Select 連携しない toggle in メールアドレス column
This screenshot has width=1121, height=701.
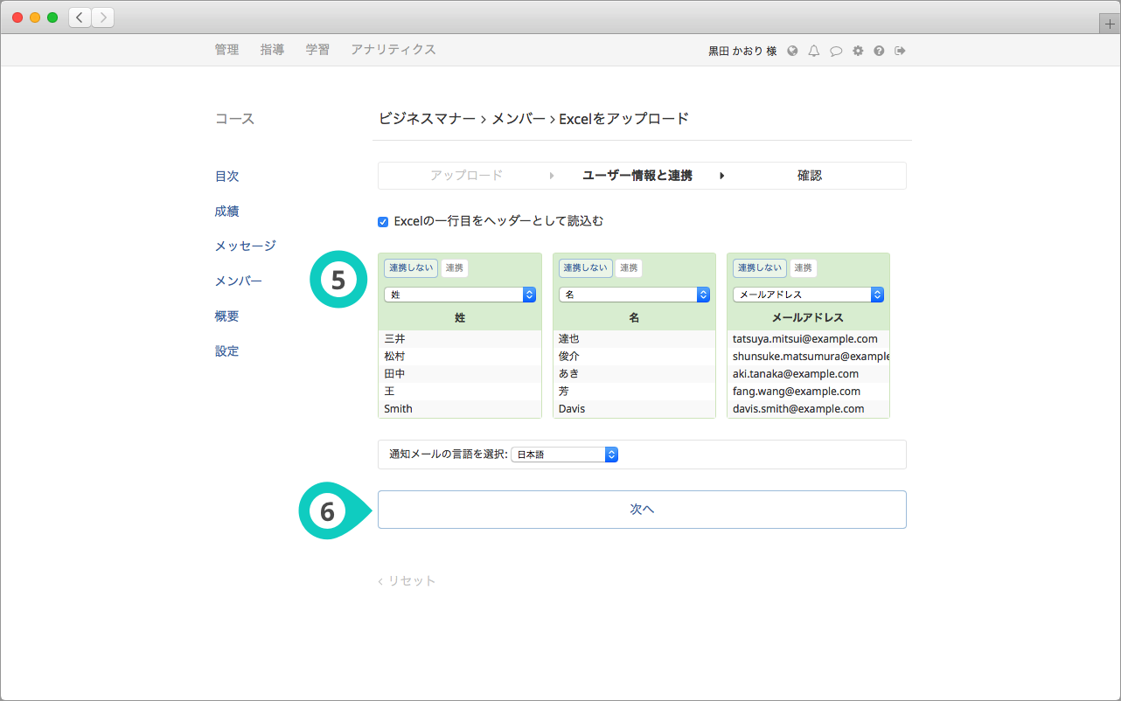coord(759,267)
